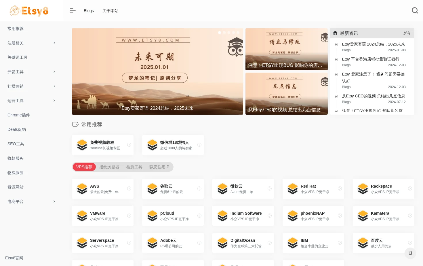
Task: Click the 微信群18群招人 stack icon
Action: 152,145
